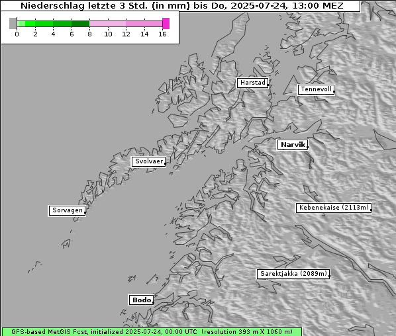This screenshot has width=396, height=336.
Task: Click the Narvik city label
Action: [293, 145]
